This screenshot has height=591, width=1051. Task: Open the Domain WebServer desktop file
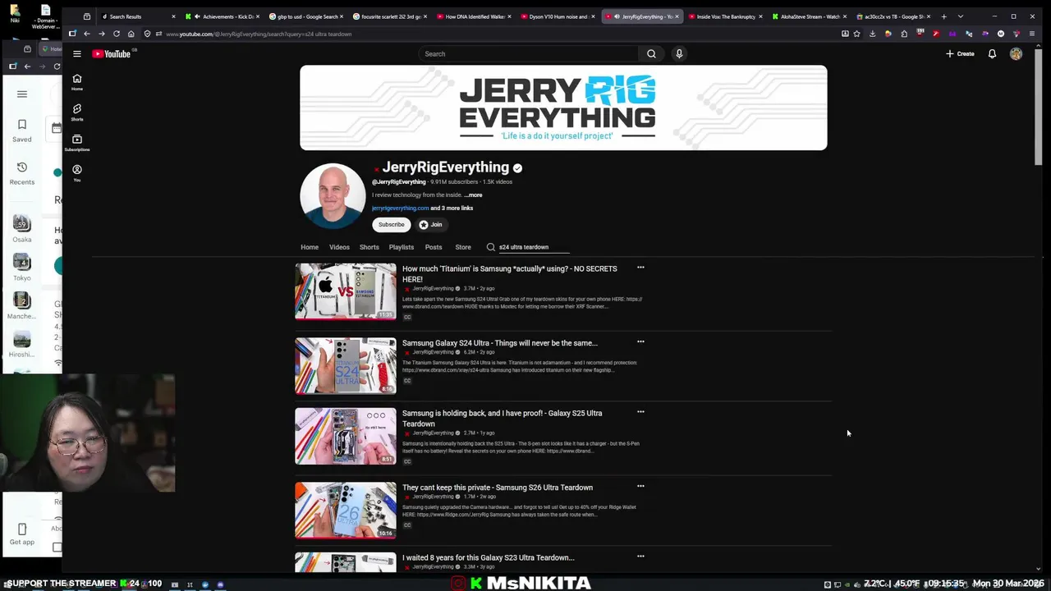pyautogui.click(x=45, y=16)
